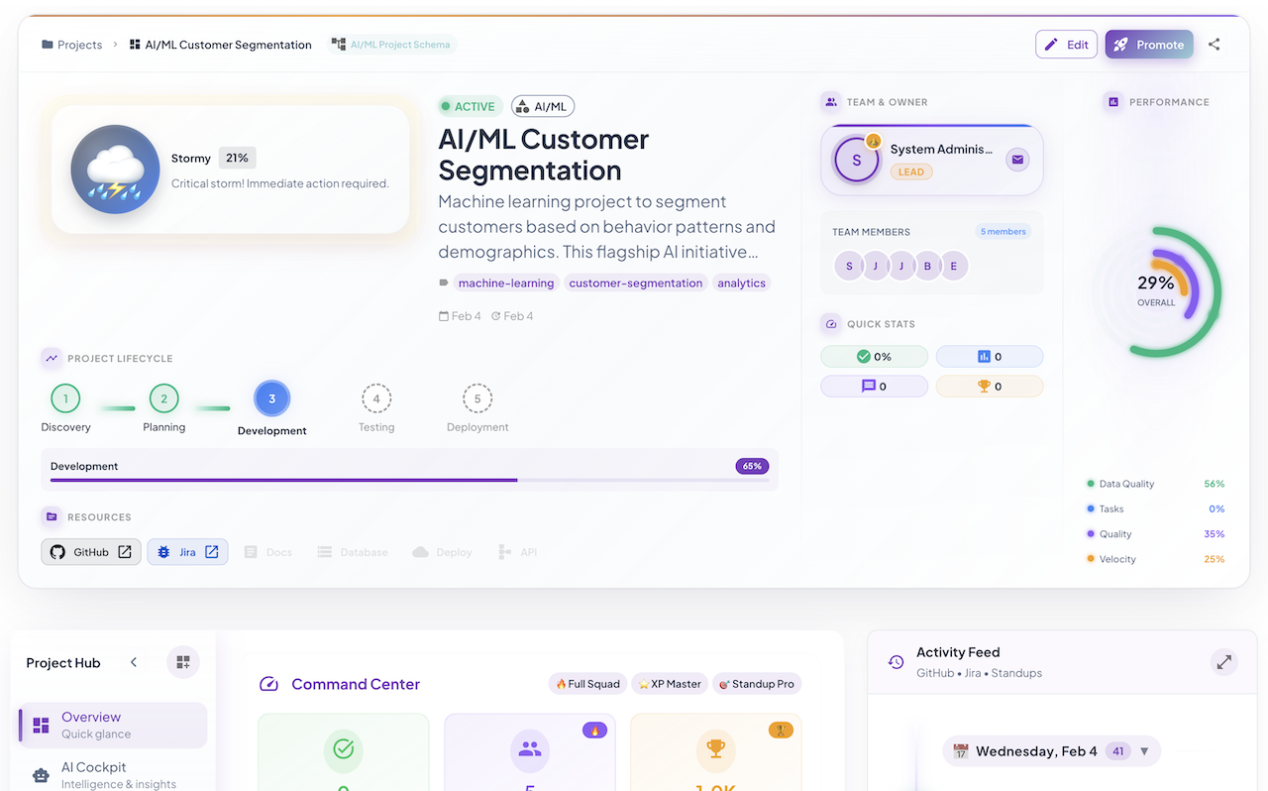
Task: Click the Database resource item
Action: coord(353,552)
